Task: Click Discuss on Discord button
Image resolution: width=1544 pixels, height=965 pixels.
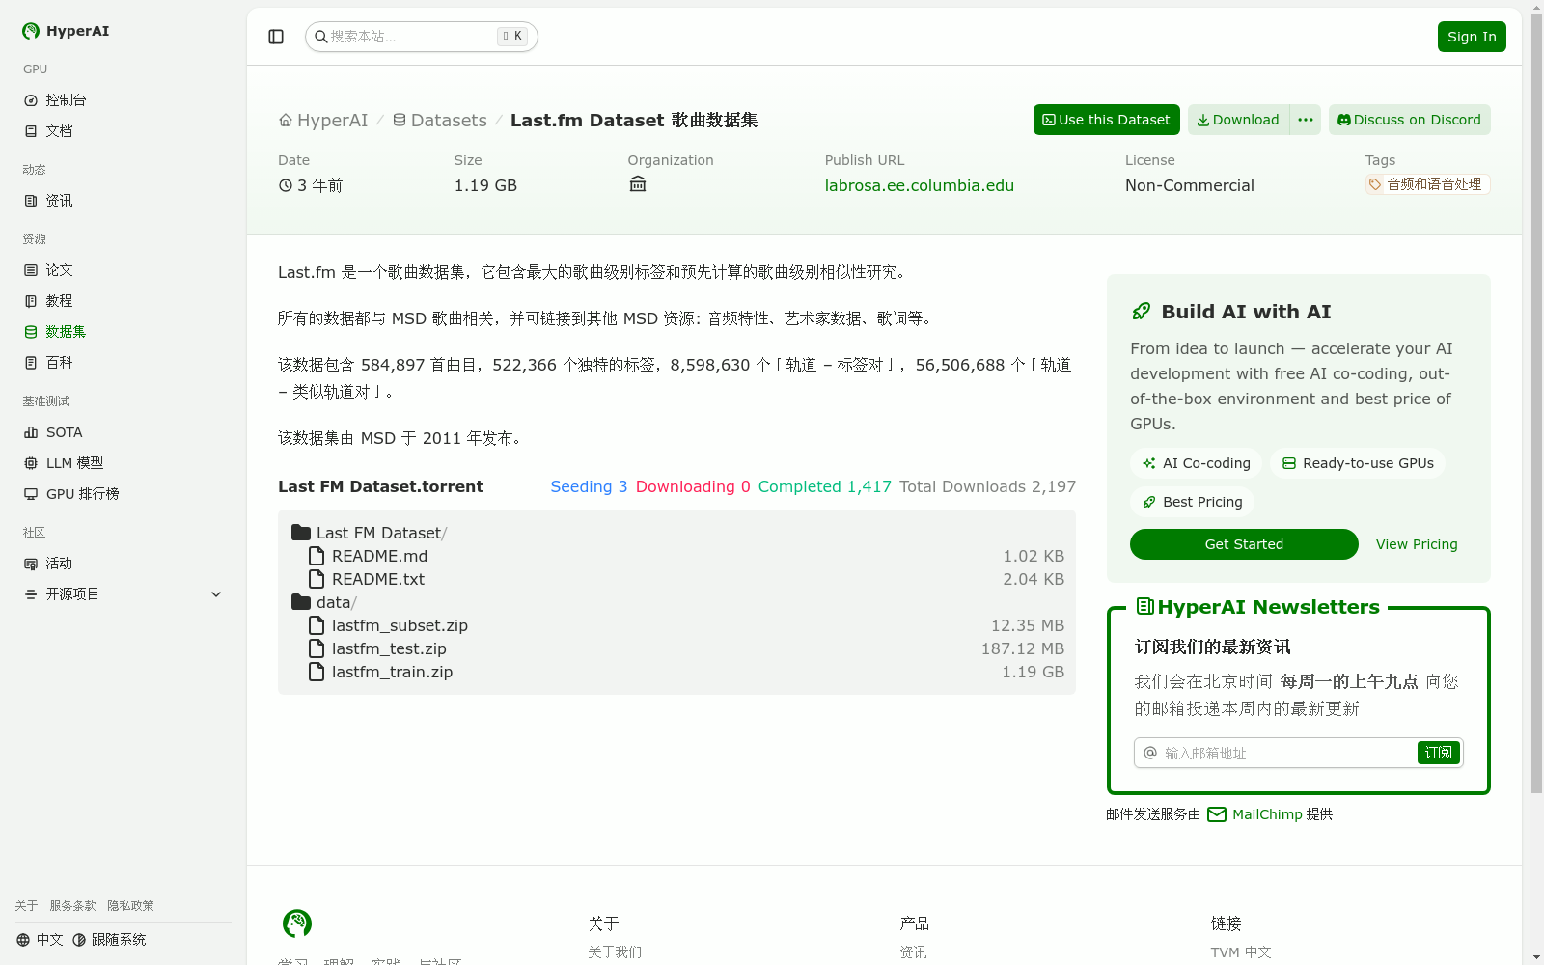Action: [1409, 120]
